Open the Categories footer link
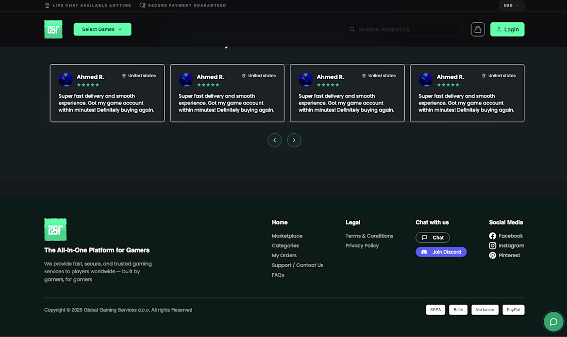567x337 pixels. [x=286, y=246]
